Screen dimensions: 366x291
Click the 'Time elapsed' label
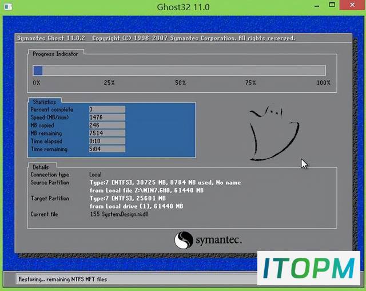(x=46, y=141)
